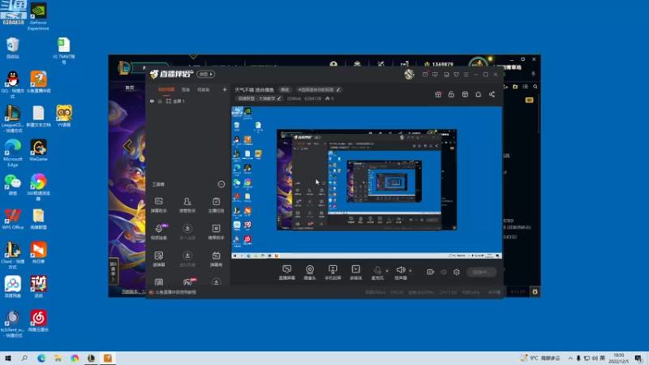649x365 pixels.
Task: Add 直播屏幕 screen capture source
Action: coord(287,273)
